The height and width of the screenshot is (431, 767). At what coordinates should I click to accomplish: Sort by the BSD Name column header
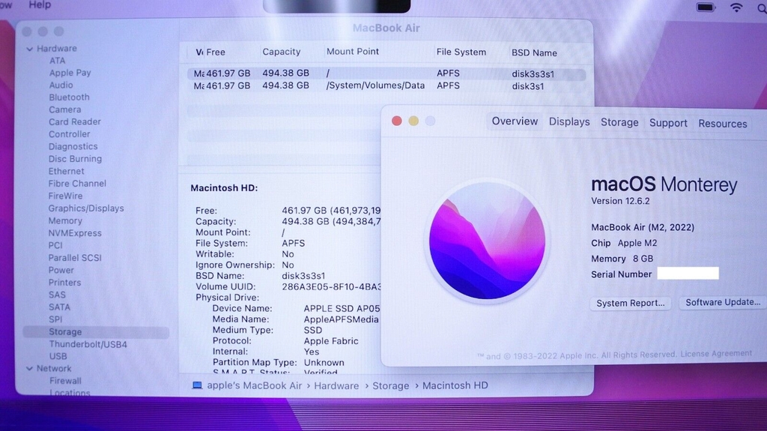coord(534,53)
